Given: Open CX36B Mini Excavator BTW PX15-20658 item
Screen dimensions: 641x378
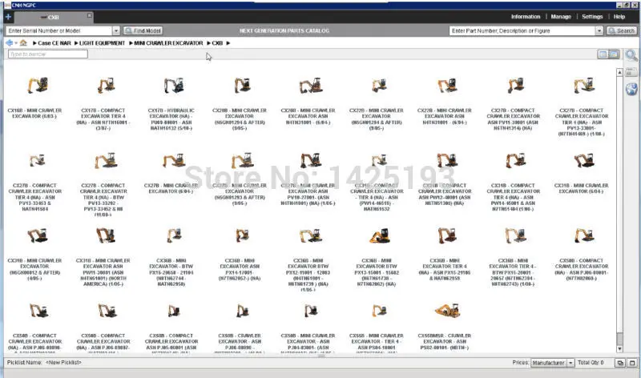Looking at the screenshot, I should pyautogui.click(x=174, y=235).
